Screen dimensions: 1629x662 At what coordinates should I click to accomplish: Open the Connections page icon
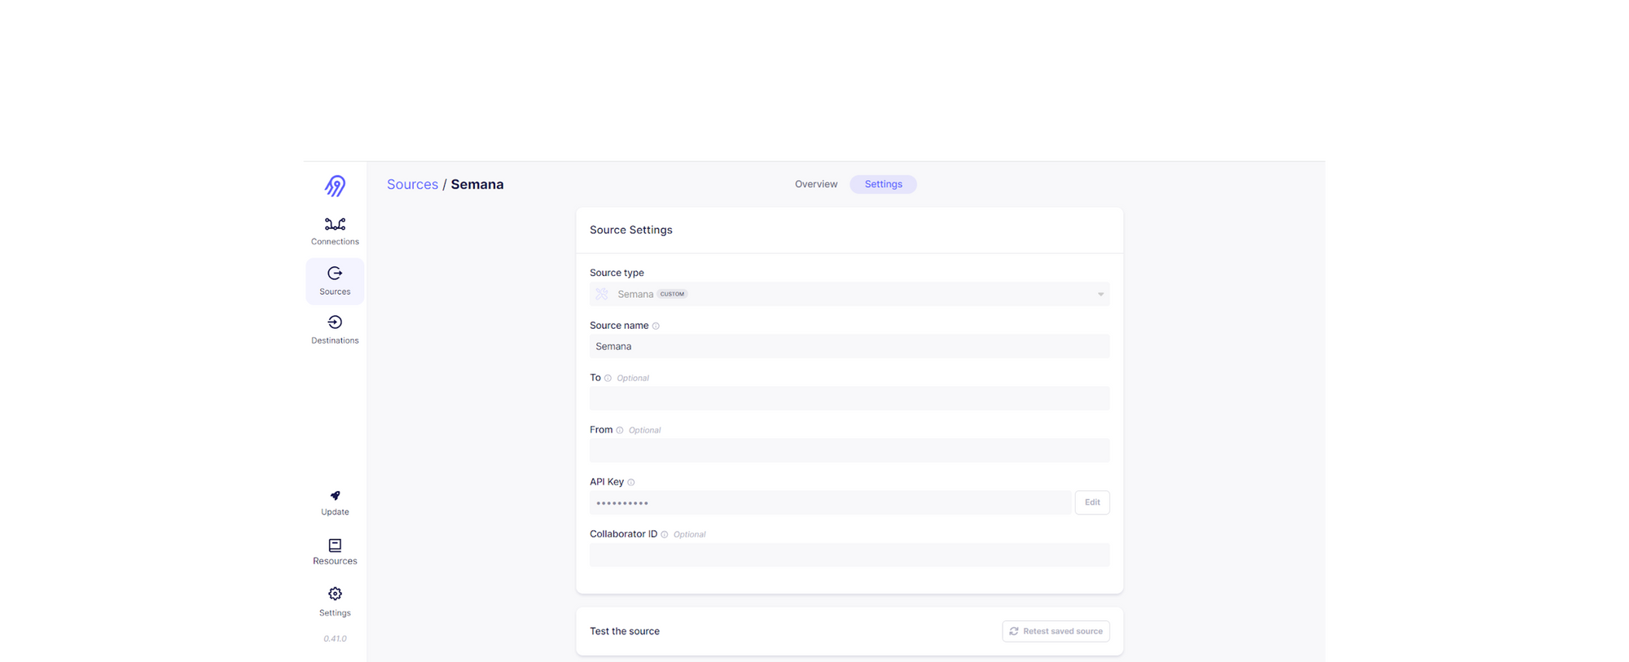point(335,225)
